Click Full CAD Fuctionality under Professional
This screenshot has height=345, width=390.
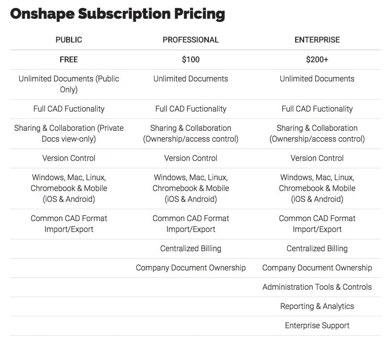coord(191,109)
